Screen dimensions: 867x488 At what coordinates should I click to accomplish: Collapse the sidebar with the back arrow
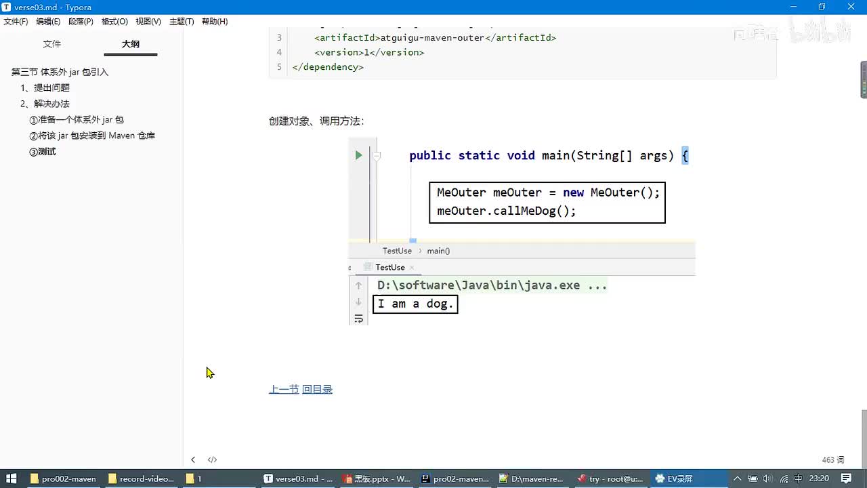point(193,460)
